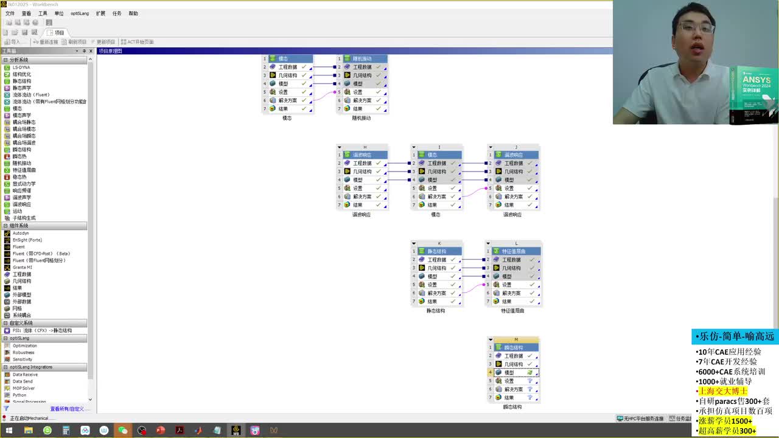Select the 模型 cell in system M
The image size is (779, 438).
pos(516,372)
